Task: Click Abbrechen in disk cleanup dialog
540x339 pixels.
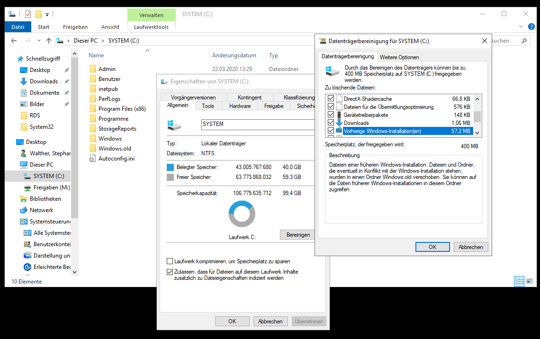Action: [x=470, y=247]
